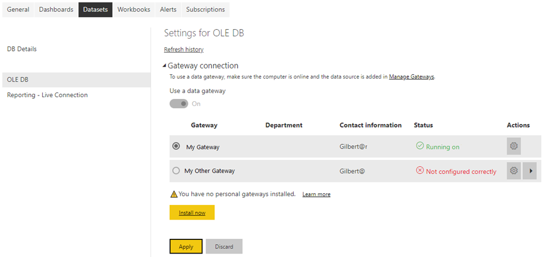Image resolution: width=545 pixels, height=257 pixels.
Task: Click the Discard button
Action: point(224,246)
